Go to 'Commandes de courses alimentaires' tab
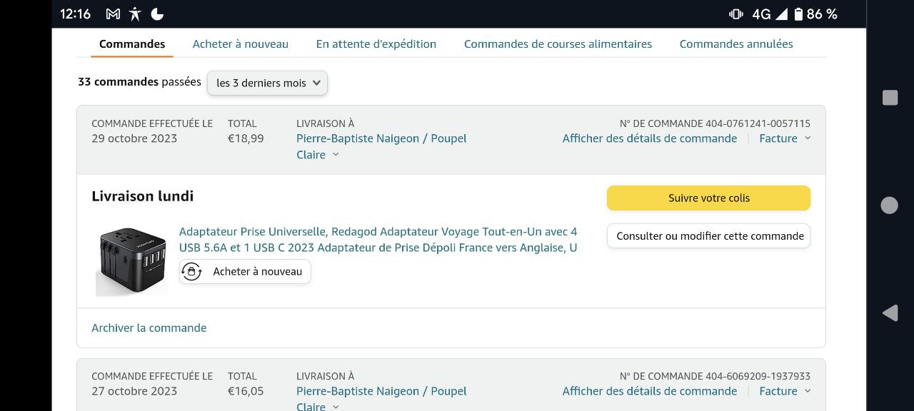 tap(558, 44)
